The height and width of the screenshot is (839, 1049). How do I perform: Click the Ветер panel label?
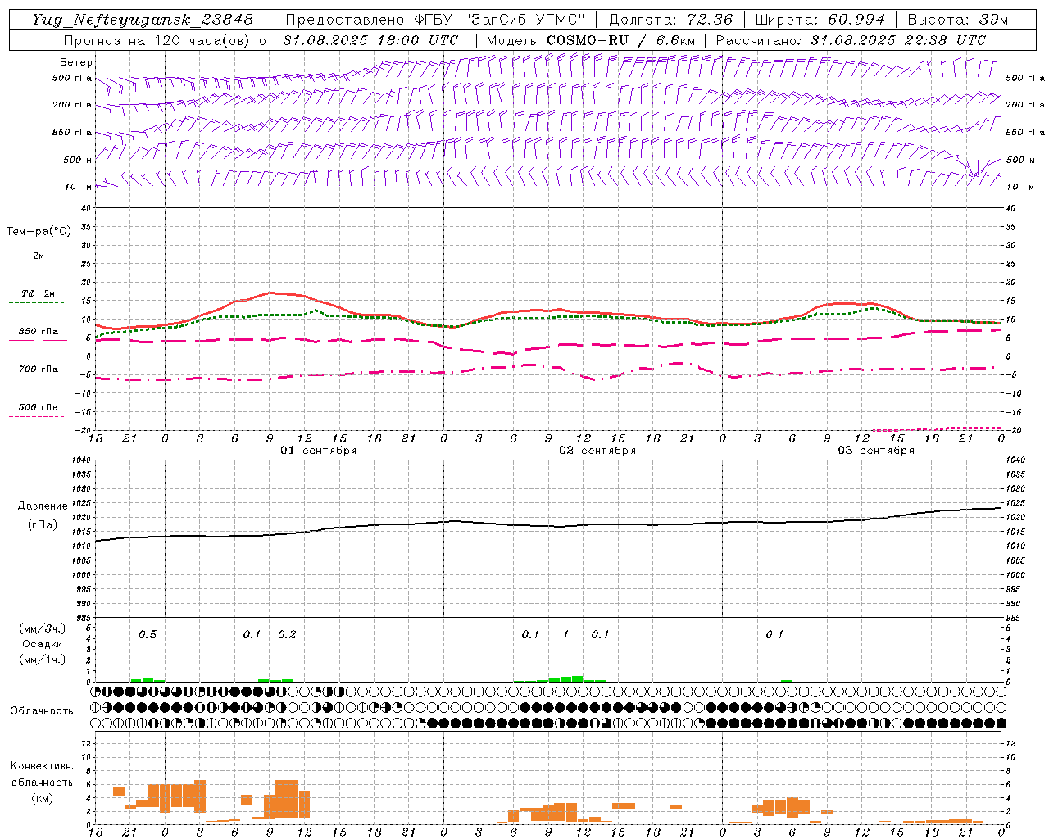pos(76,62)
